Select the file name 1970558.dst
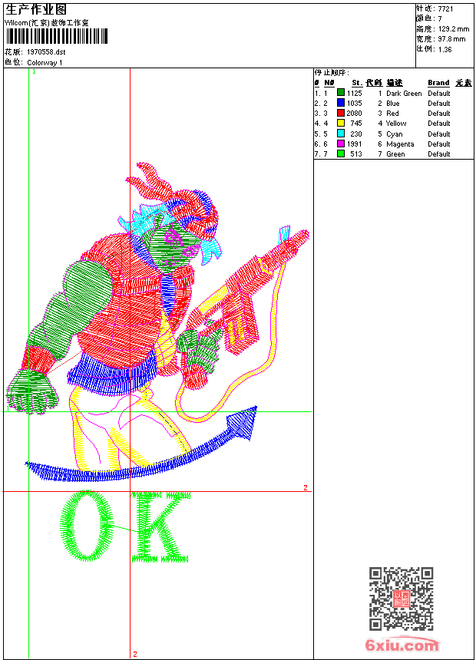476x660 pixels. (46, 52)
